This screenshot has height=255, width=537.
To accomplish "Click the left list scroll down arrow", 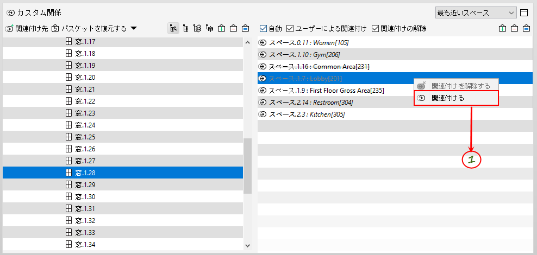I will (248, 245).
